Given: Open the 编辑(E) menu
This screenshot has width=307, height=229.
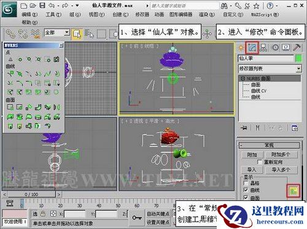Looking at the screenshot, I should 29,15.
